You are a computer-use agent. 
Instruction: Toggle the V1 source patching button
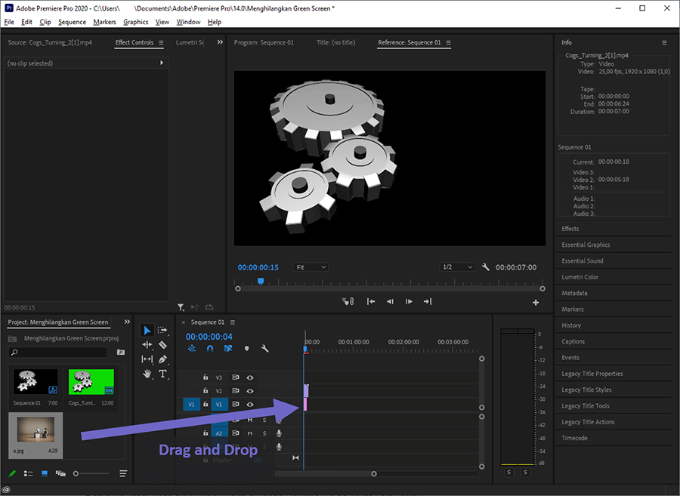point(191,404)
